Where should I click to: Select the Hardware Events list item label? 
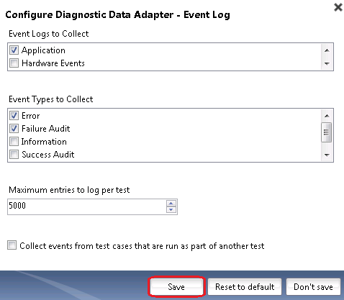pyautogui.click(x=53, y=63)
